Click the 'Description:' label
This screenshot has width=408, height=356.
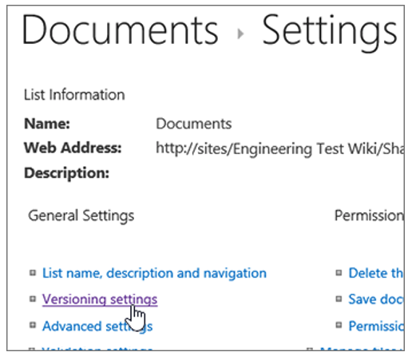(66, 174)
